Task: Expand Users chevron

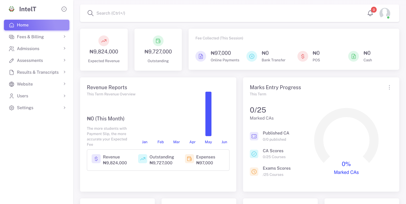Action: [x=65, y=96]
